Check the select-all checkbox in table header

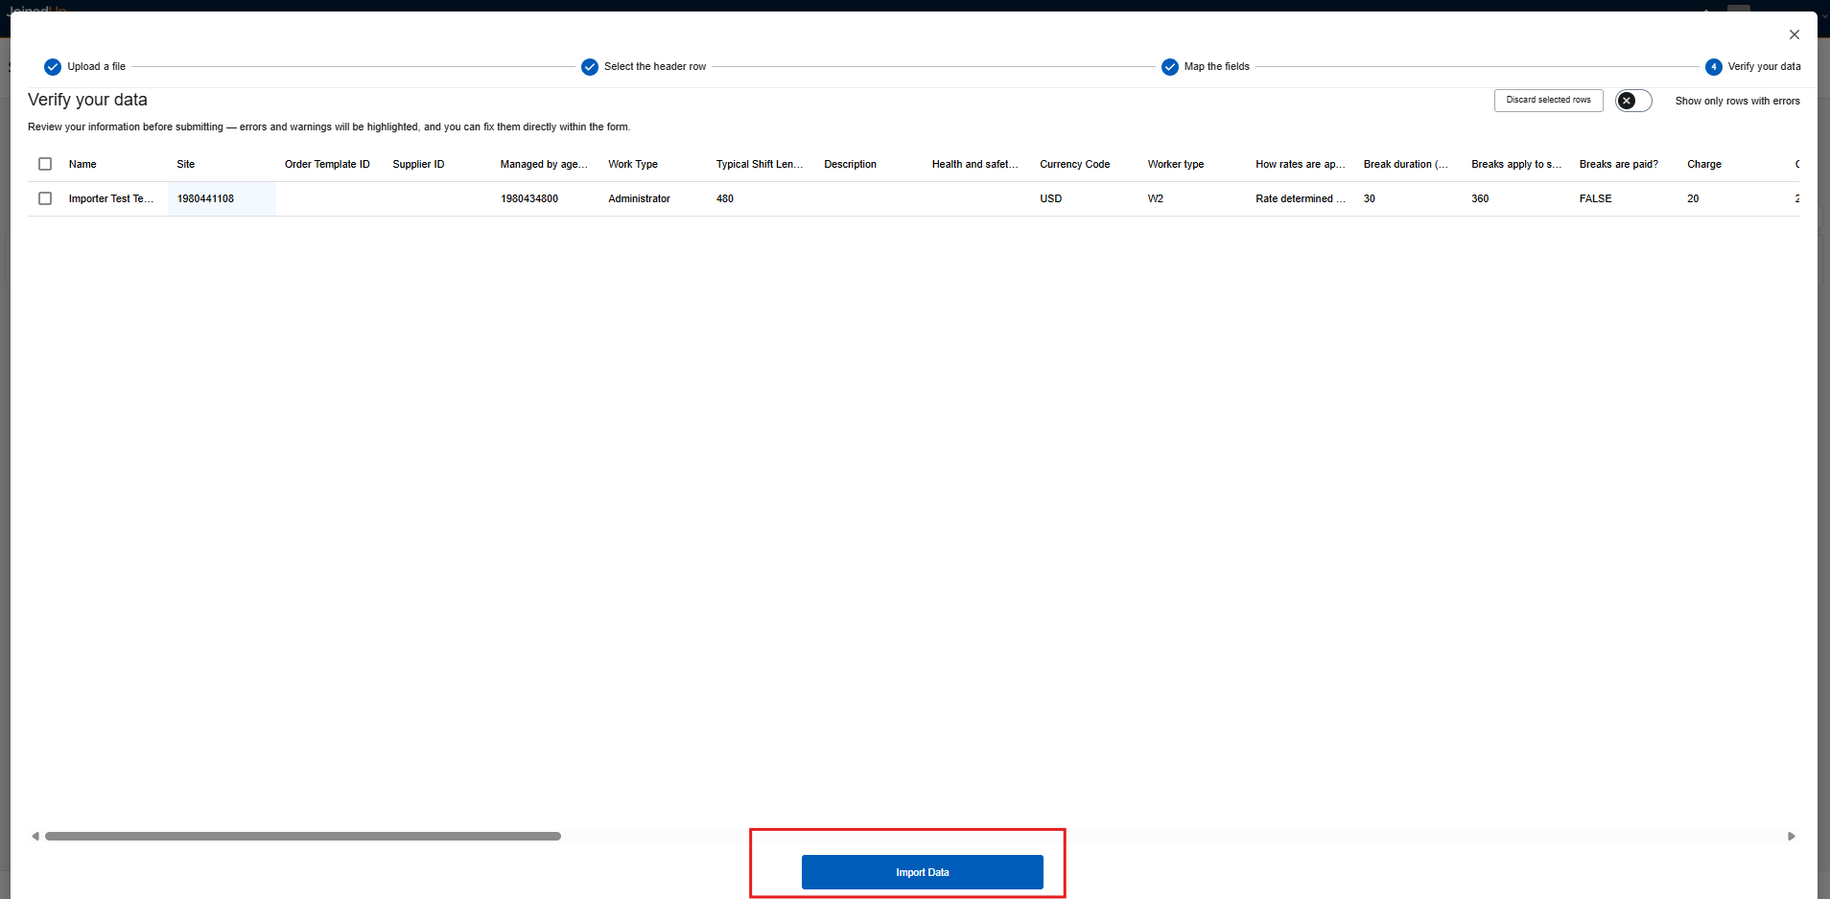coord(45,164)
